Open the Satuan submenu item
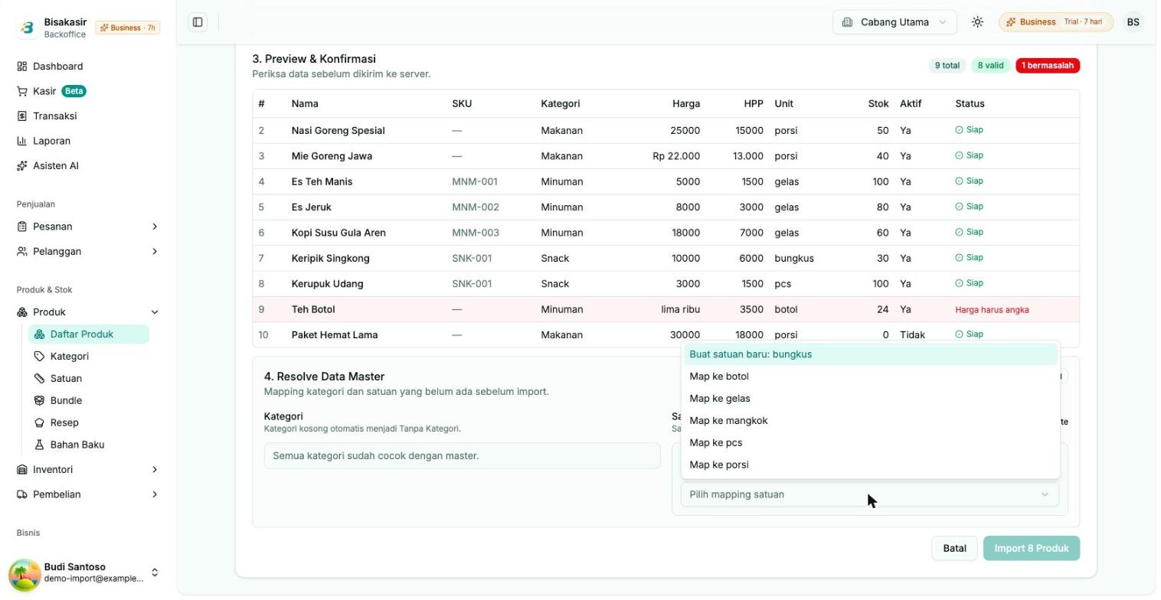The width and height of the screenshot is (1161, 600). pos(89,379)
